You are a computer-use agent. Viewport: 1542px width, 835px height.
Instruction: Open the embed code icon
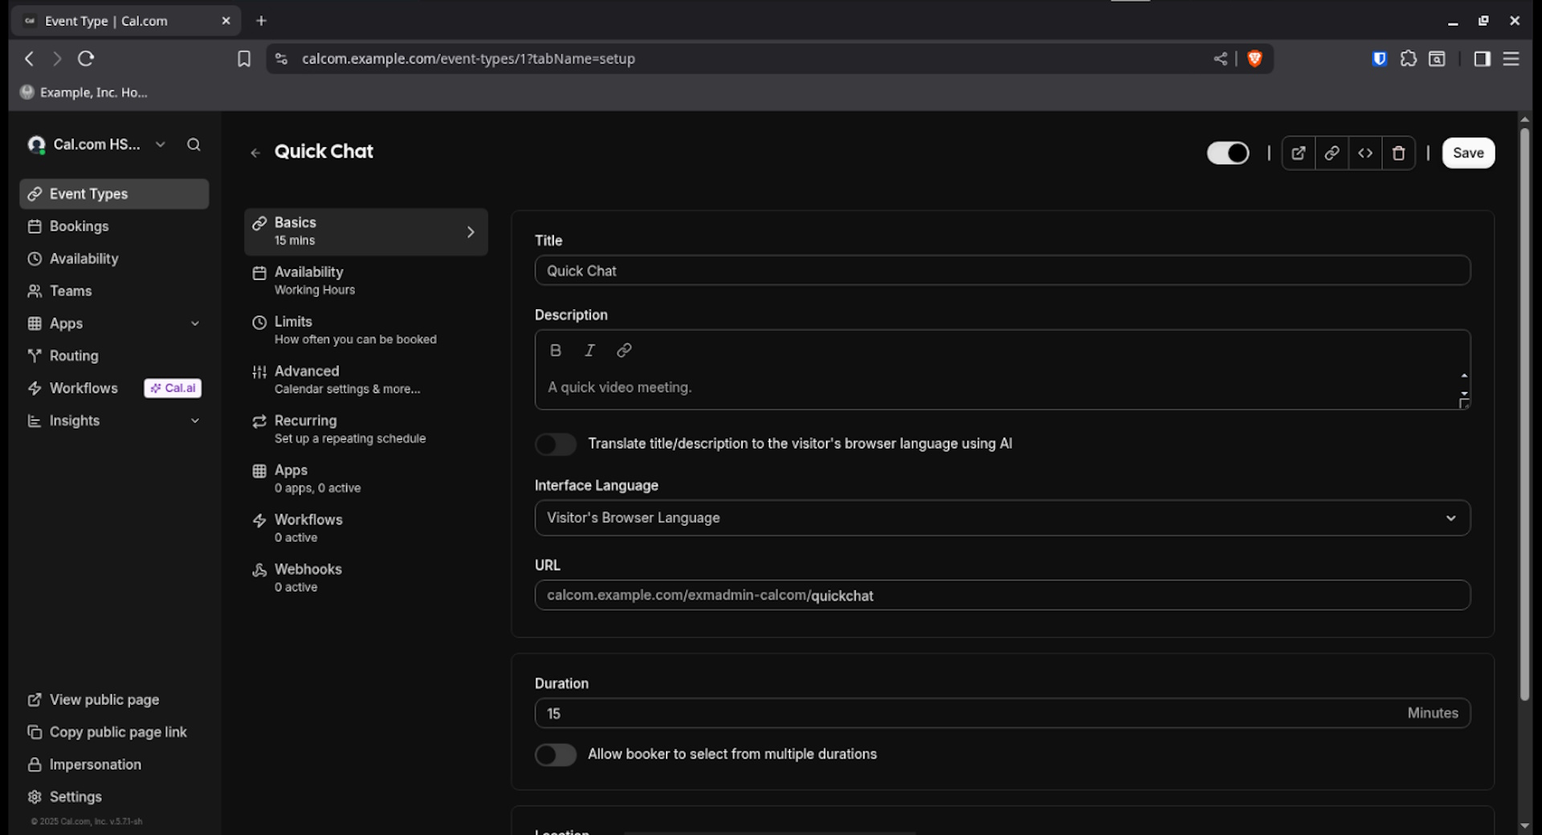pos(1365,153)
